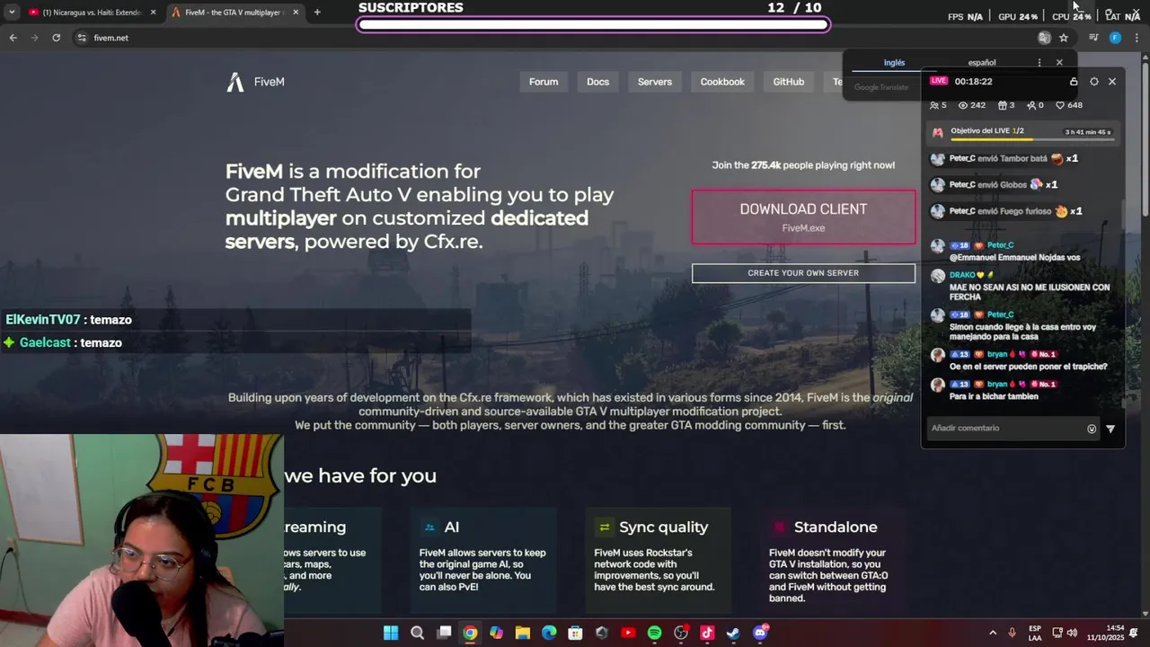The image size is (1150, 647).
Task: Click the viewers eye icon showing 242
Action: 963,105
